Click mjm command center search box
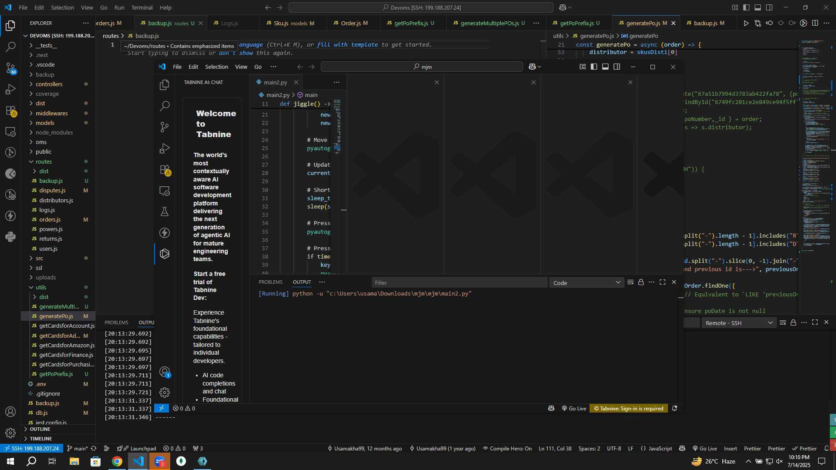This screenshot has width=836, height=470. point(421,67)
